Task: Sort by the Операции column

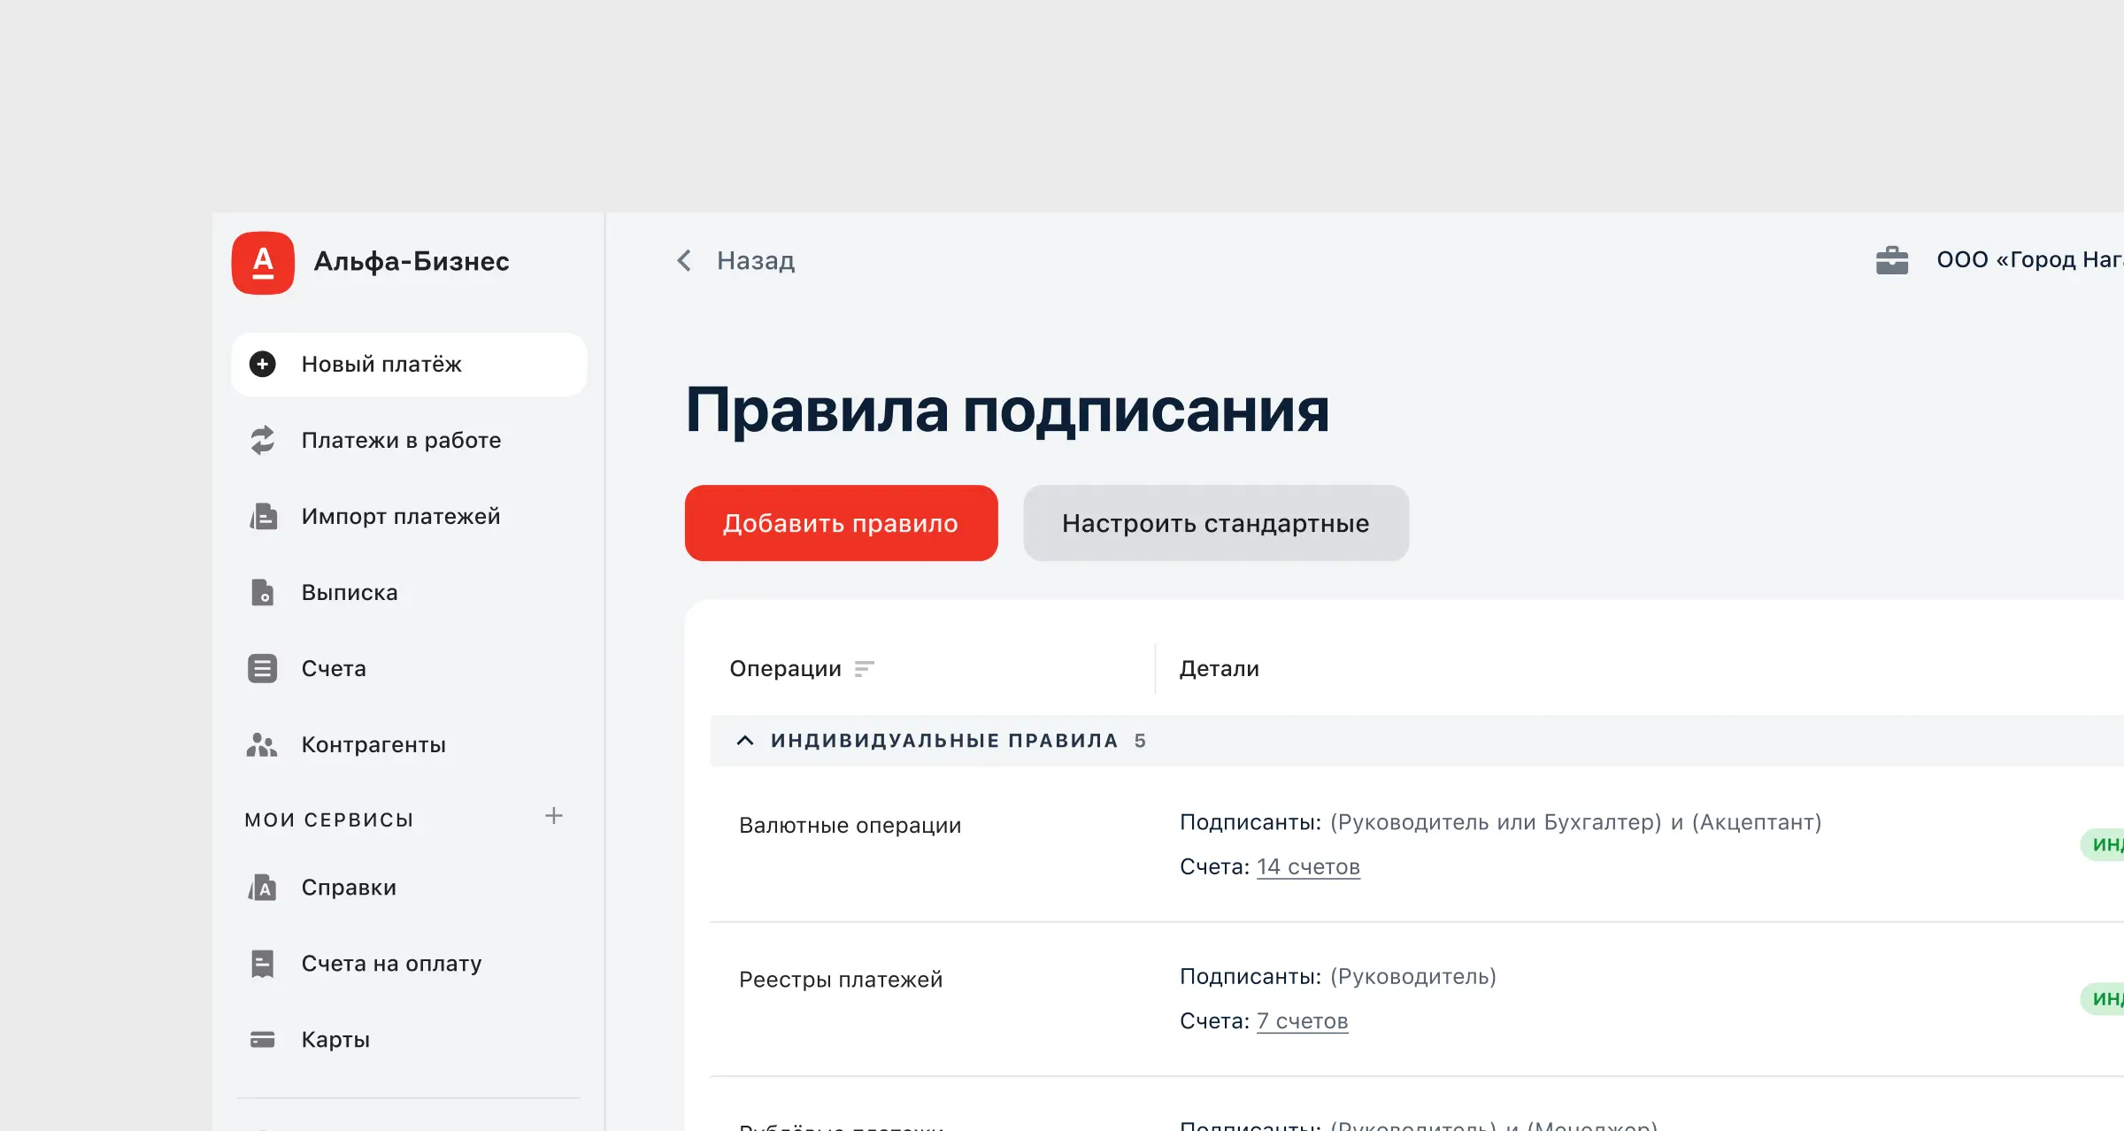Action: click(x=864, y=668)
